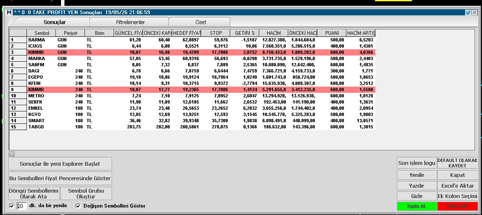Click the 283,75 current price cell
This screenshot has height=215, width=482.
(x=129, y=127)
